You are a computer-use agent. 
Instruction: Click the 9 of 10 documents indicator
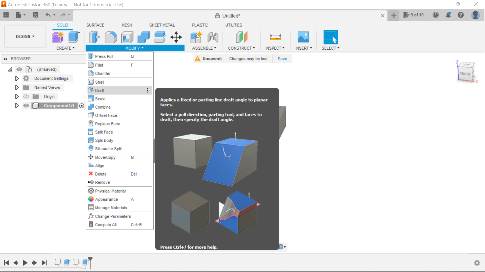[414, 15]
